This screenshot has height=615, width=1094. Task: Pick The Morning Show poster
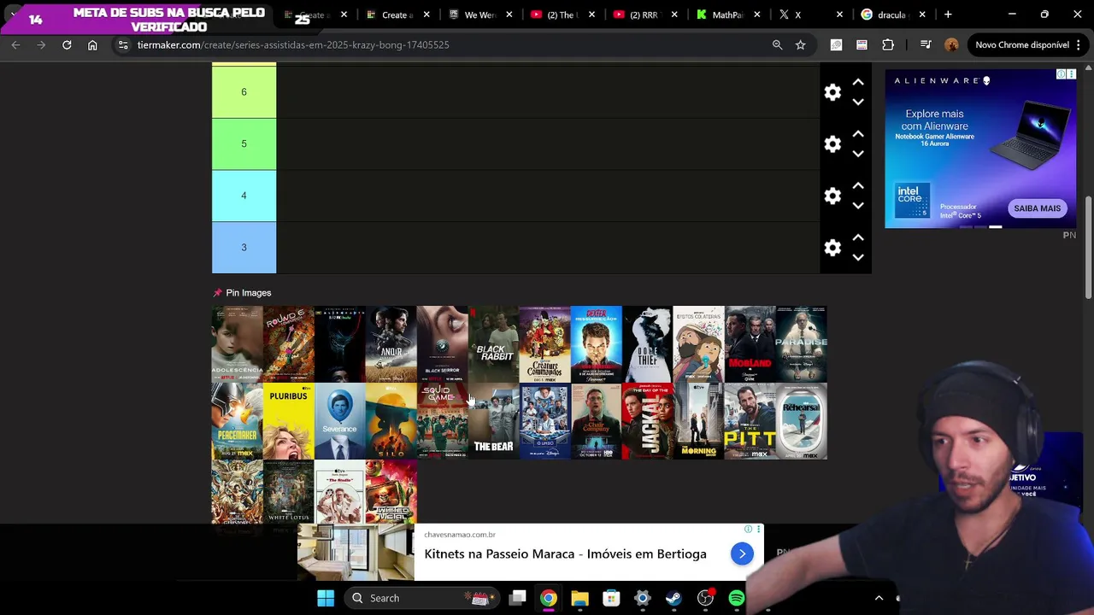699,421
